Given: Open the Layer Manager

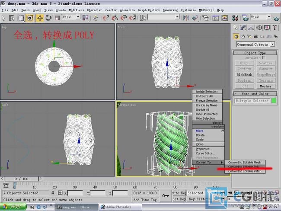Looking at the screenshot, I should point(205,18).
